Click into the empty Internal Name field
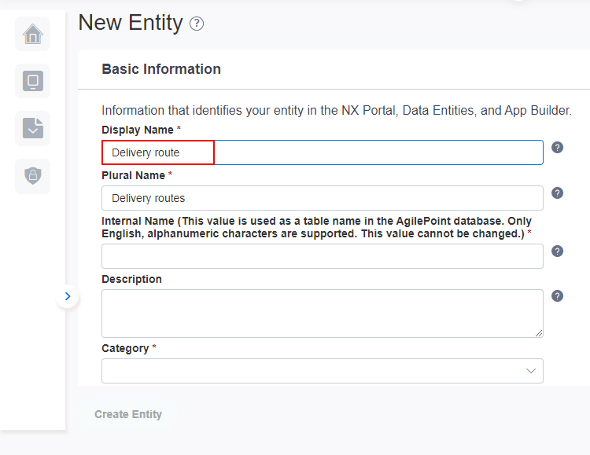 [323, 256]
